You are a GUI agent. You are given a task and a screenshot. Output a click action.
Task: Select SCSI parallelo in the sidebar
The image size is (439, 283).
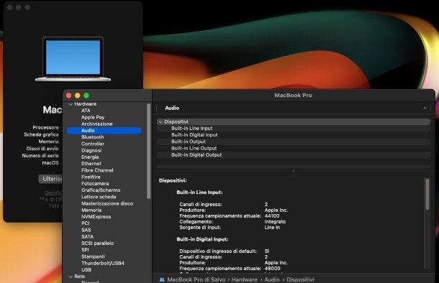point(97,243)
